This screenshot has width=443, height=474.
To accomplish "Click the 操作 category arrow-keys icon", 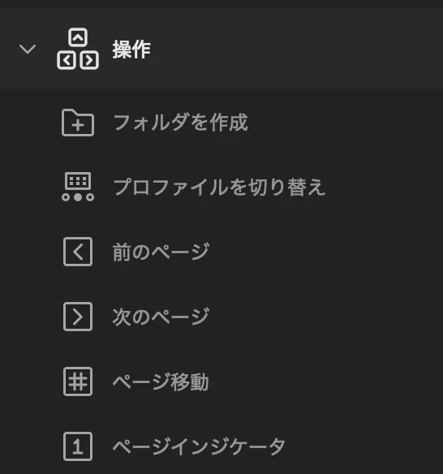I will tap(78, 49).
